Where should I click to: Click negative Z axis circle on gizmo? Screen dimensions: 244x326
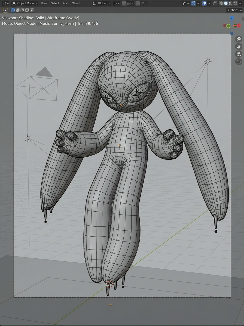tap(232, 33)
